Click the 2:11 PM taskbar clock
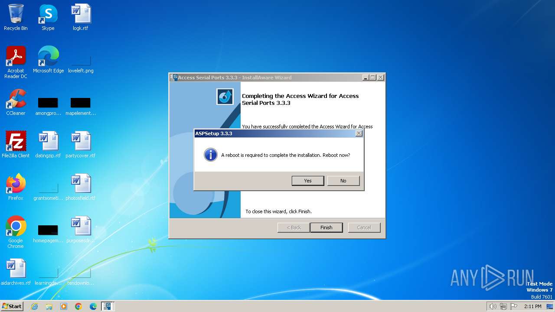The image size is (555, 312). point(532,306)
